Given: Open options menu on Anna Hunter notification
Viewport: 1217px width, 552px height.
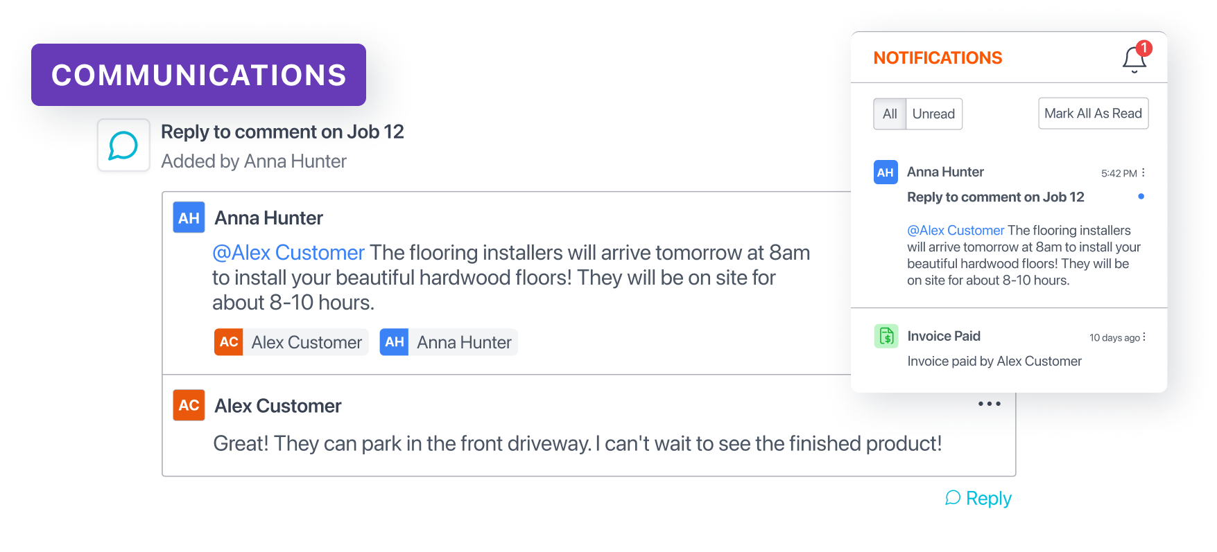Looking at the screenshot, I should pyautogui.click(x=1143, y=172).
